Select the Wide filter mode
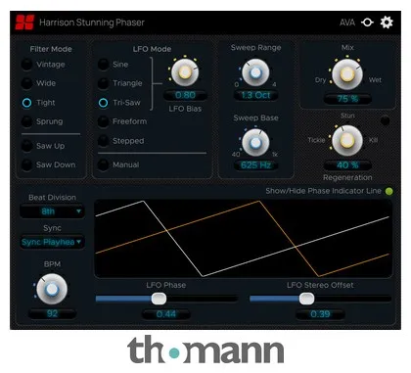Viewport: 411px width, 373px height. click(x=26, y=83)
